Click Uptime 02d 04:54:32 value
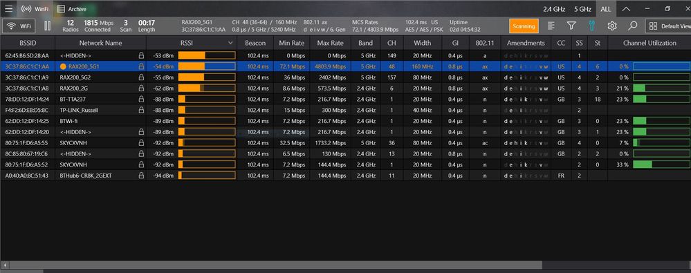This screenshot has height=273, width=691. 465,30
